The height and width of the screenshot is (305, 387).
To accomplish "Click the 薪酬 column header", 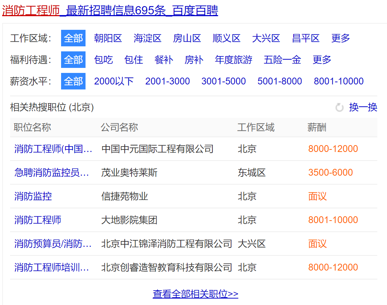I will click(x=317, y=127).
